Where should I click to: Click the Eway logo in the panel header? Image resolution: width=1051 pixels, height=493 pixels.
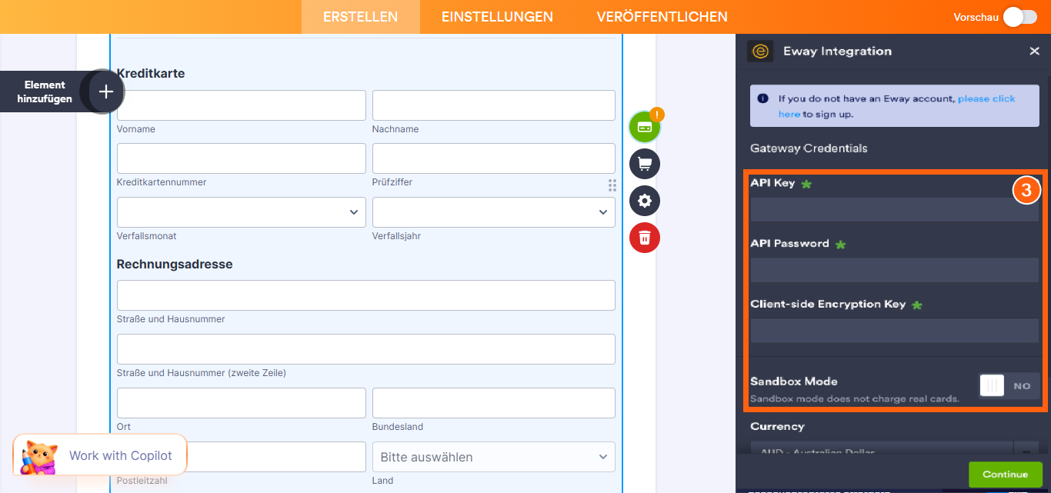(x=760, y=51)
